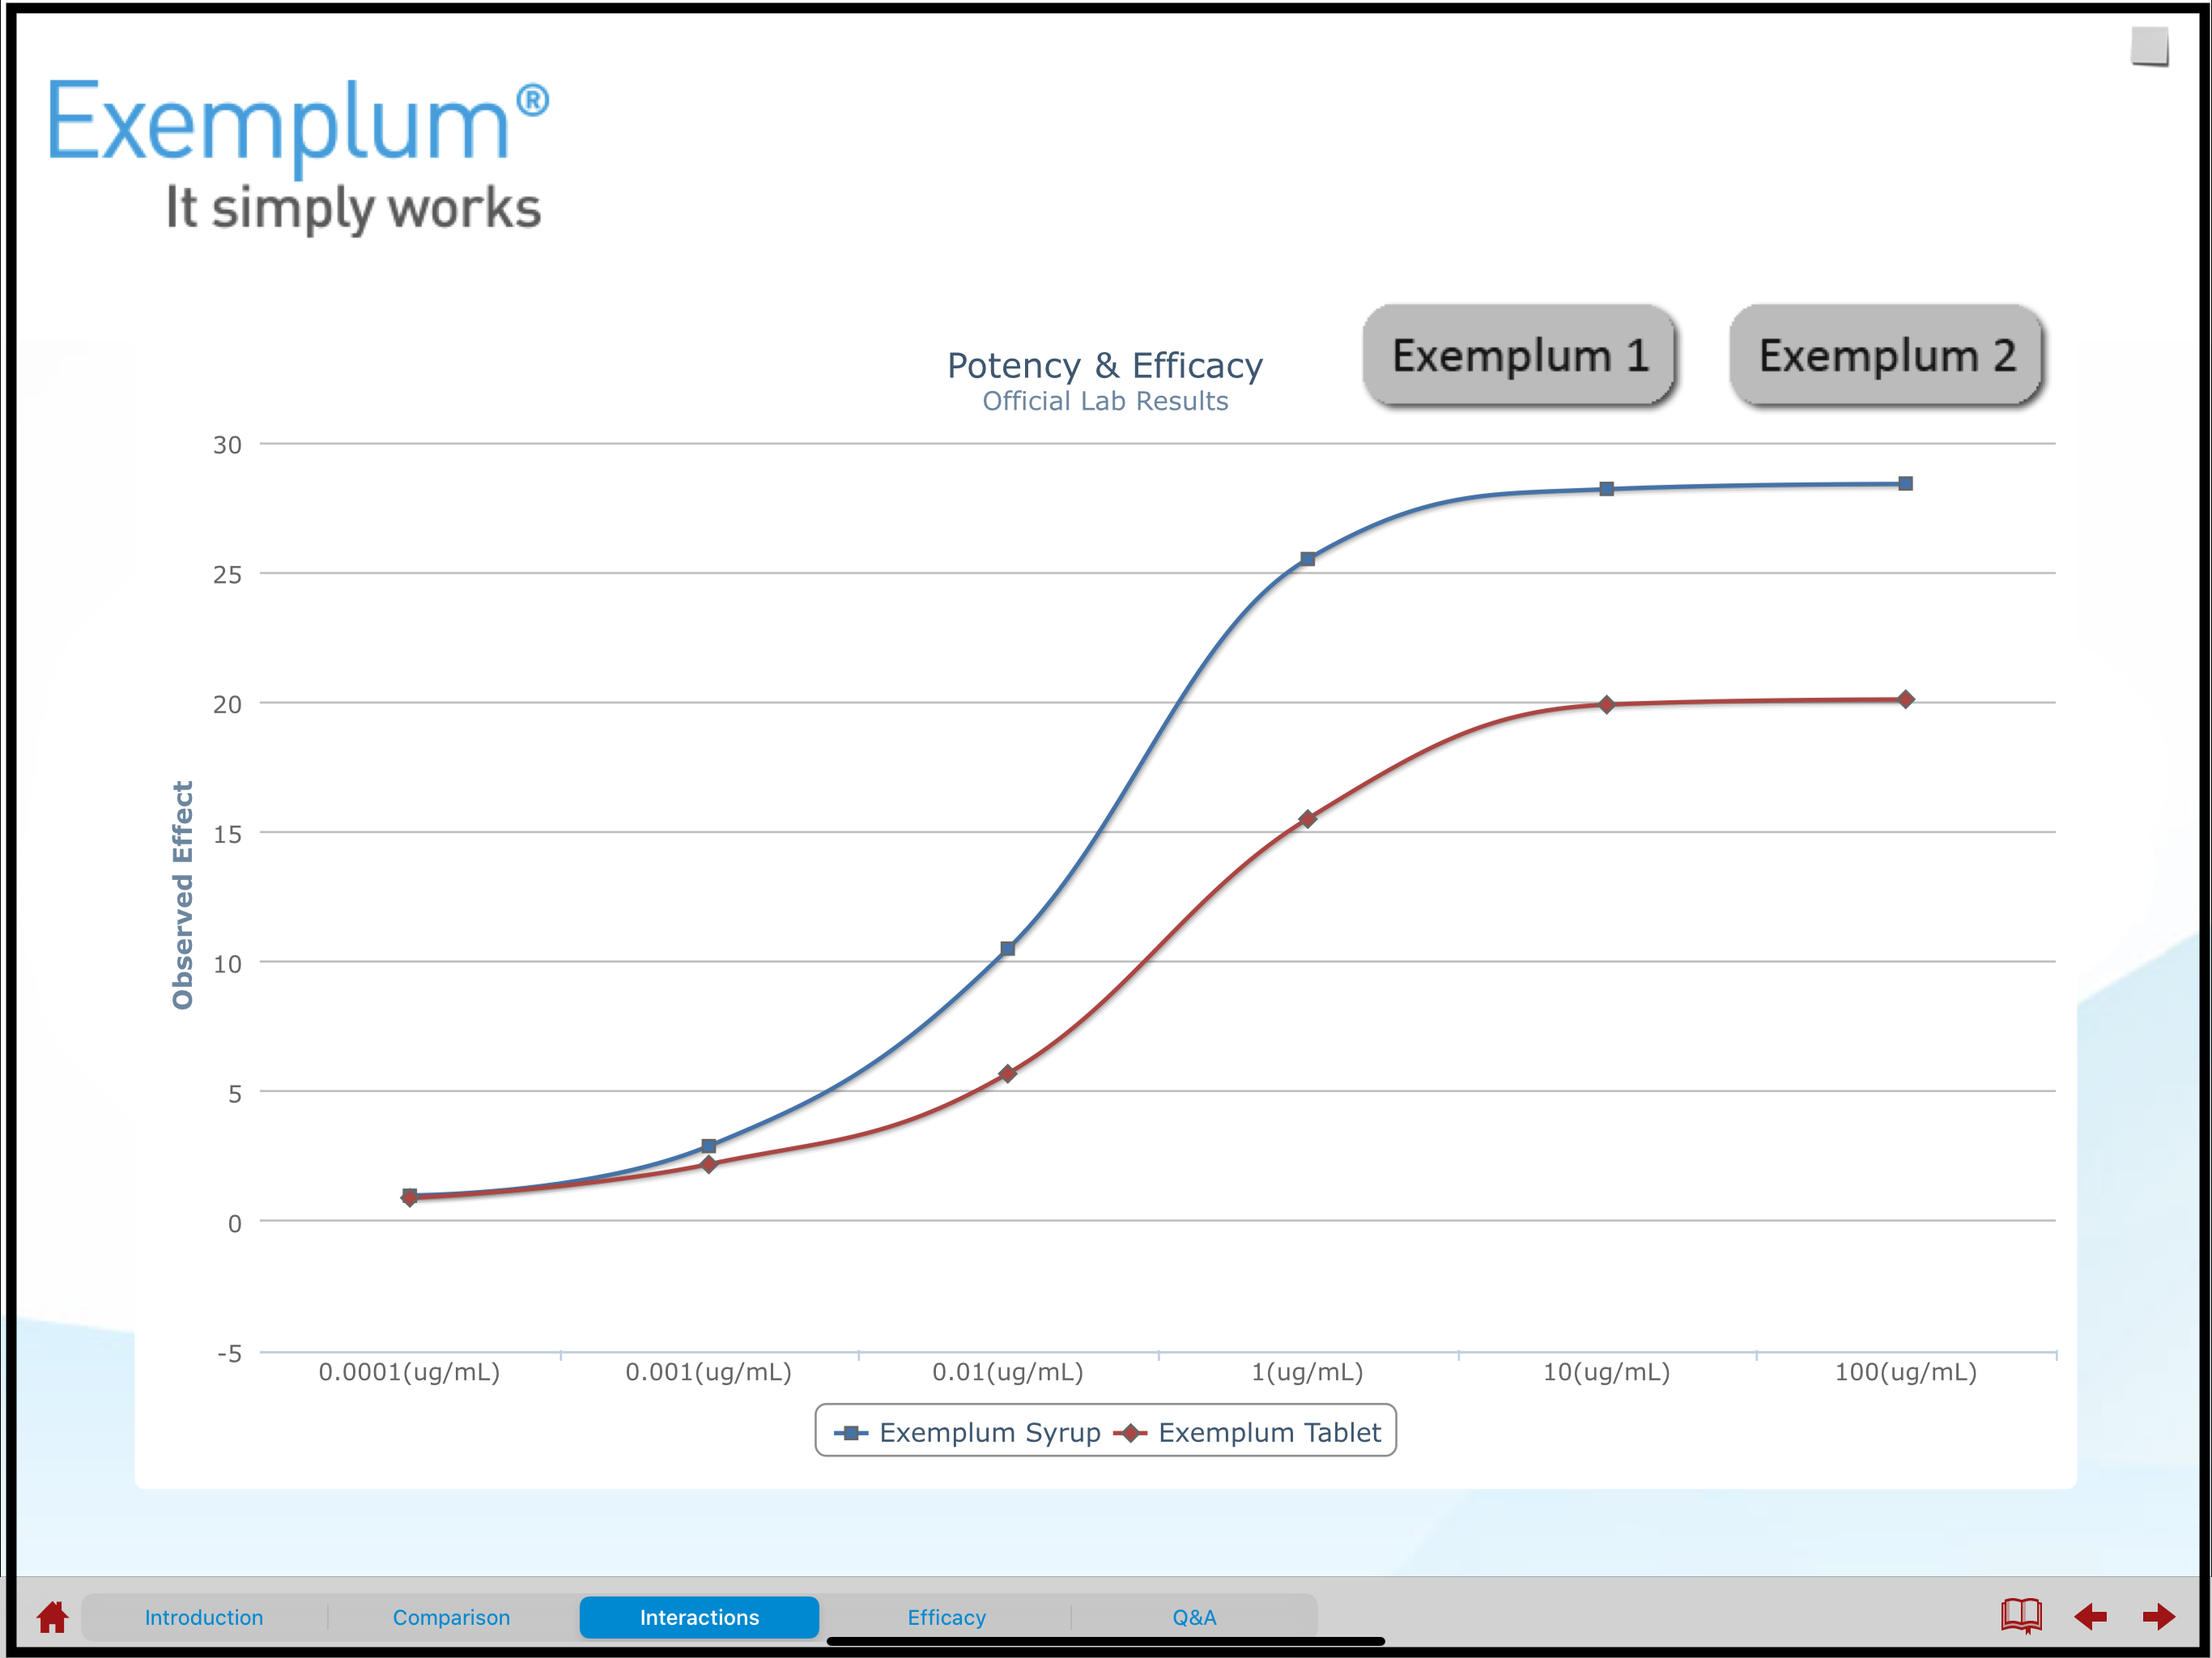Click syrup data point at 100(ug/mL)
This screenshot has width=2212, height=1658.
point(1905,484)
